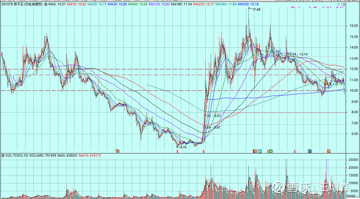The width and height of the screenshot is (360, 199).
Task: Click the volume MA10: 619175 label
Action: pyautogui.click(x=90, y=155)
